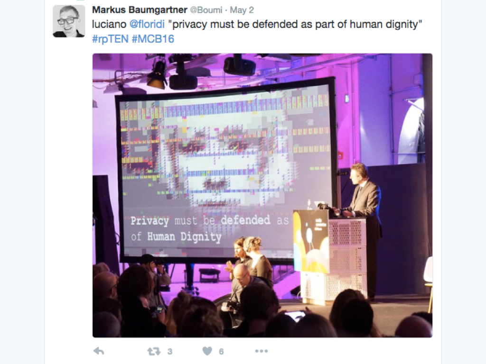Retweet this tweet using the retweet icon
Image resolution: width=486 pixels, height=364 pixels.
click(x=154, y=351)
